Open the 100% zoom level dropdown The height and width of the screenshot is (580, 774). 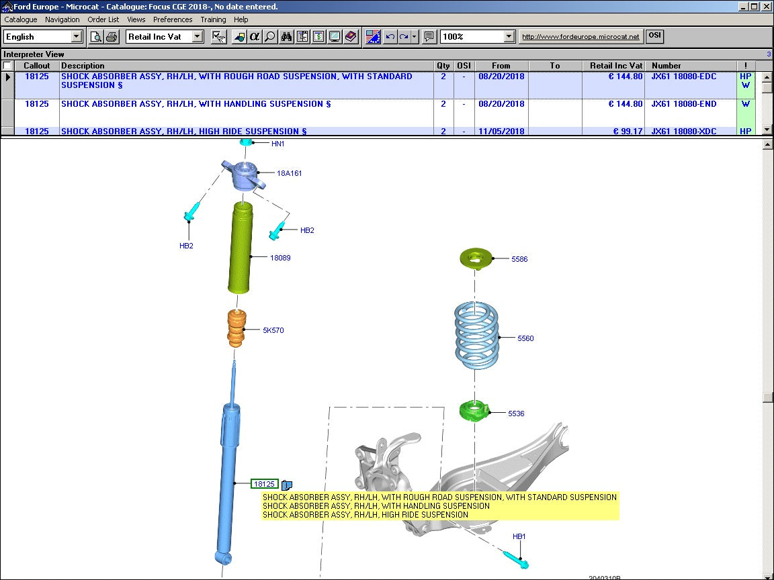tap(509, 36)
